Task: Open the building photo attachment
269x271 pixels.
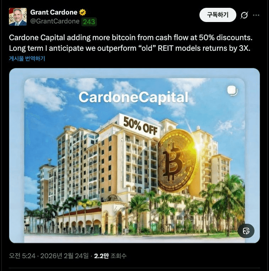Action: click(x=134, y=156)
